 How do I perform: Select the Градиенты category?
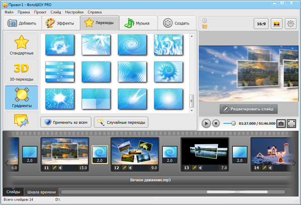(22, 97)
